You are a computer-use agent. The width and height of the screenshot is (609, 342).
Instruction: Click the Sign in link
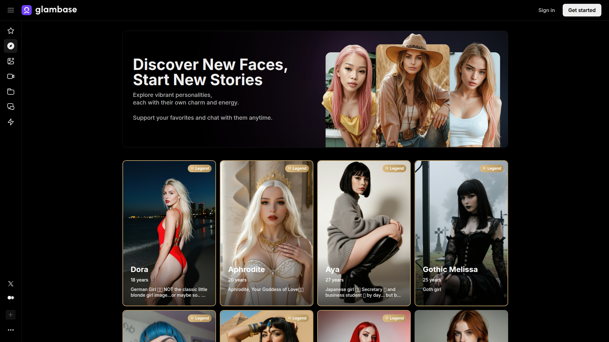coord(546,10)
